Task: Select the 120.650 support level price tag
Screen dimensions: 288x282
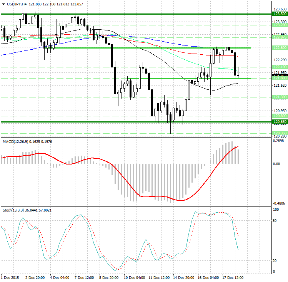Action: coord(280,122)
